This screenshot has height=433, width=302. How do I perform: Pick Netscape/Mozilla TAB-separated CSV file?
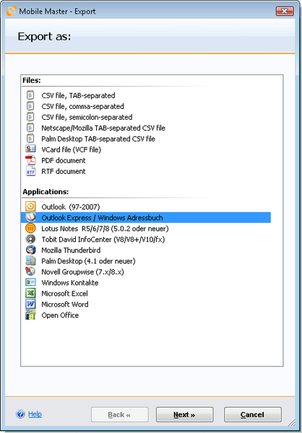pyautogui.click(x=103, y=128)
